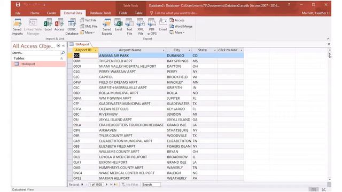
Task: Click vertical scrollbar up arrow
Action: coord(329,50)
